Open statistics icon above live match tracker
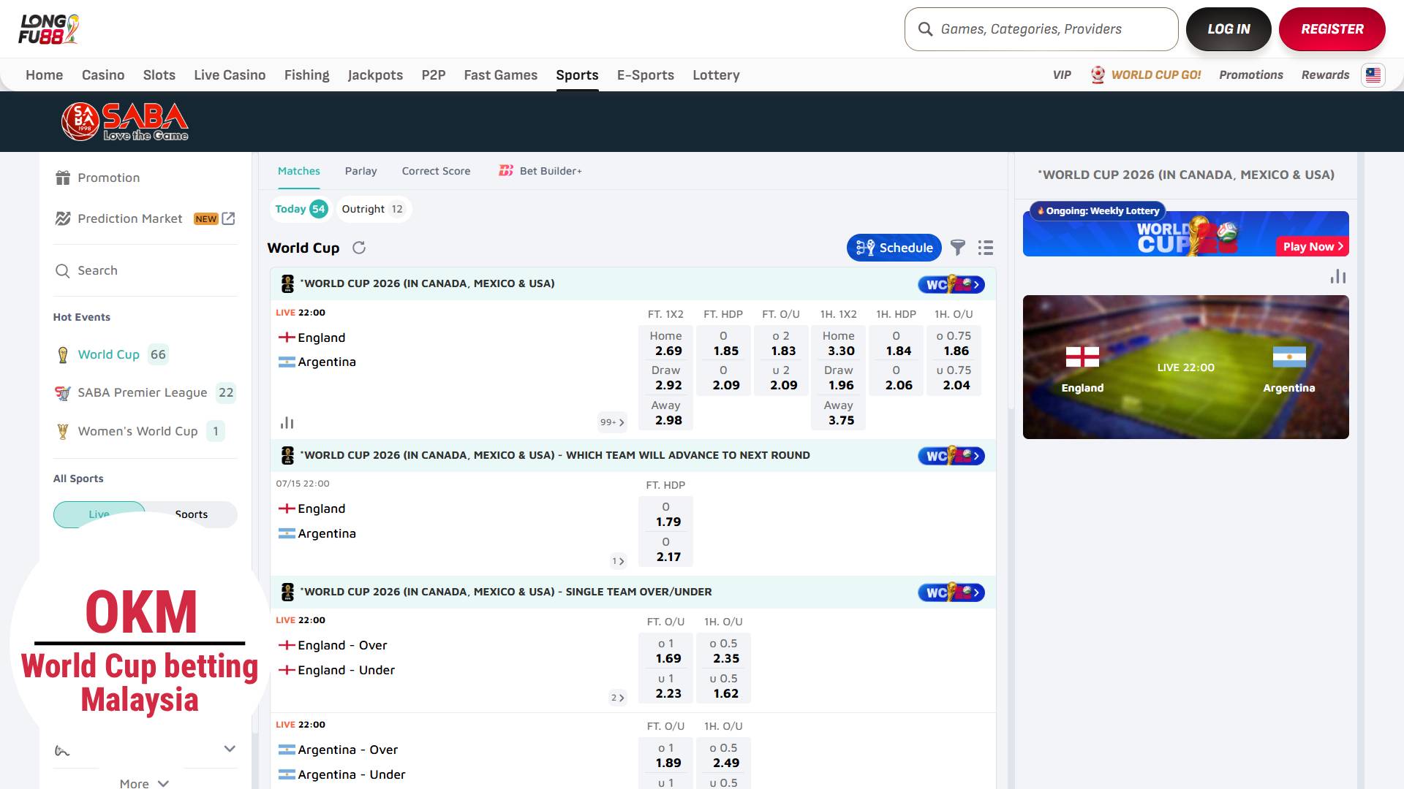The image size is (1404, 789). pos(1338,276)
